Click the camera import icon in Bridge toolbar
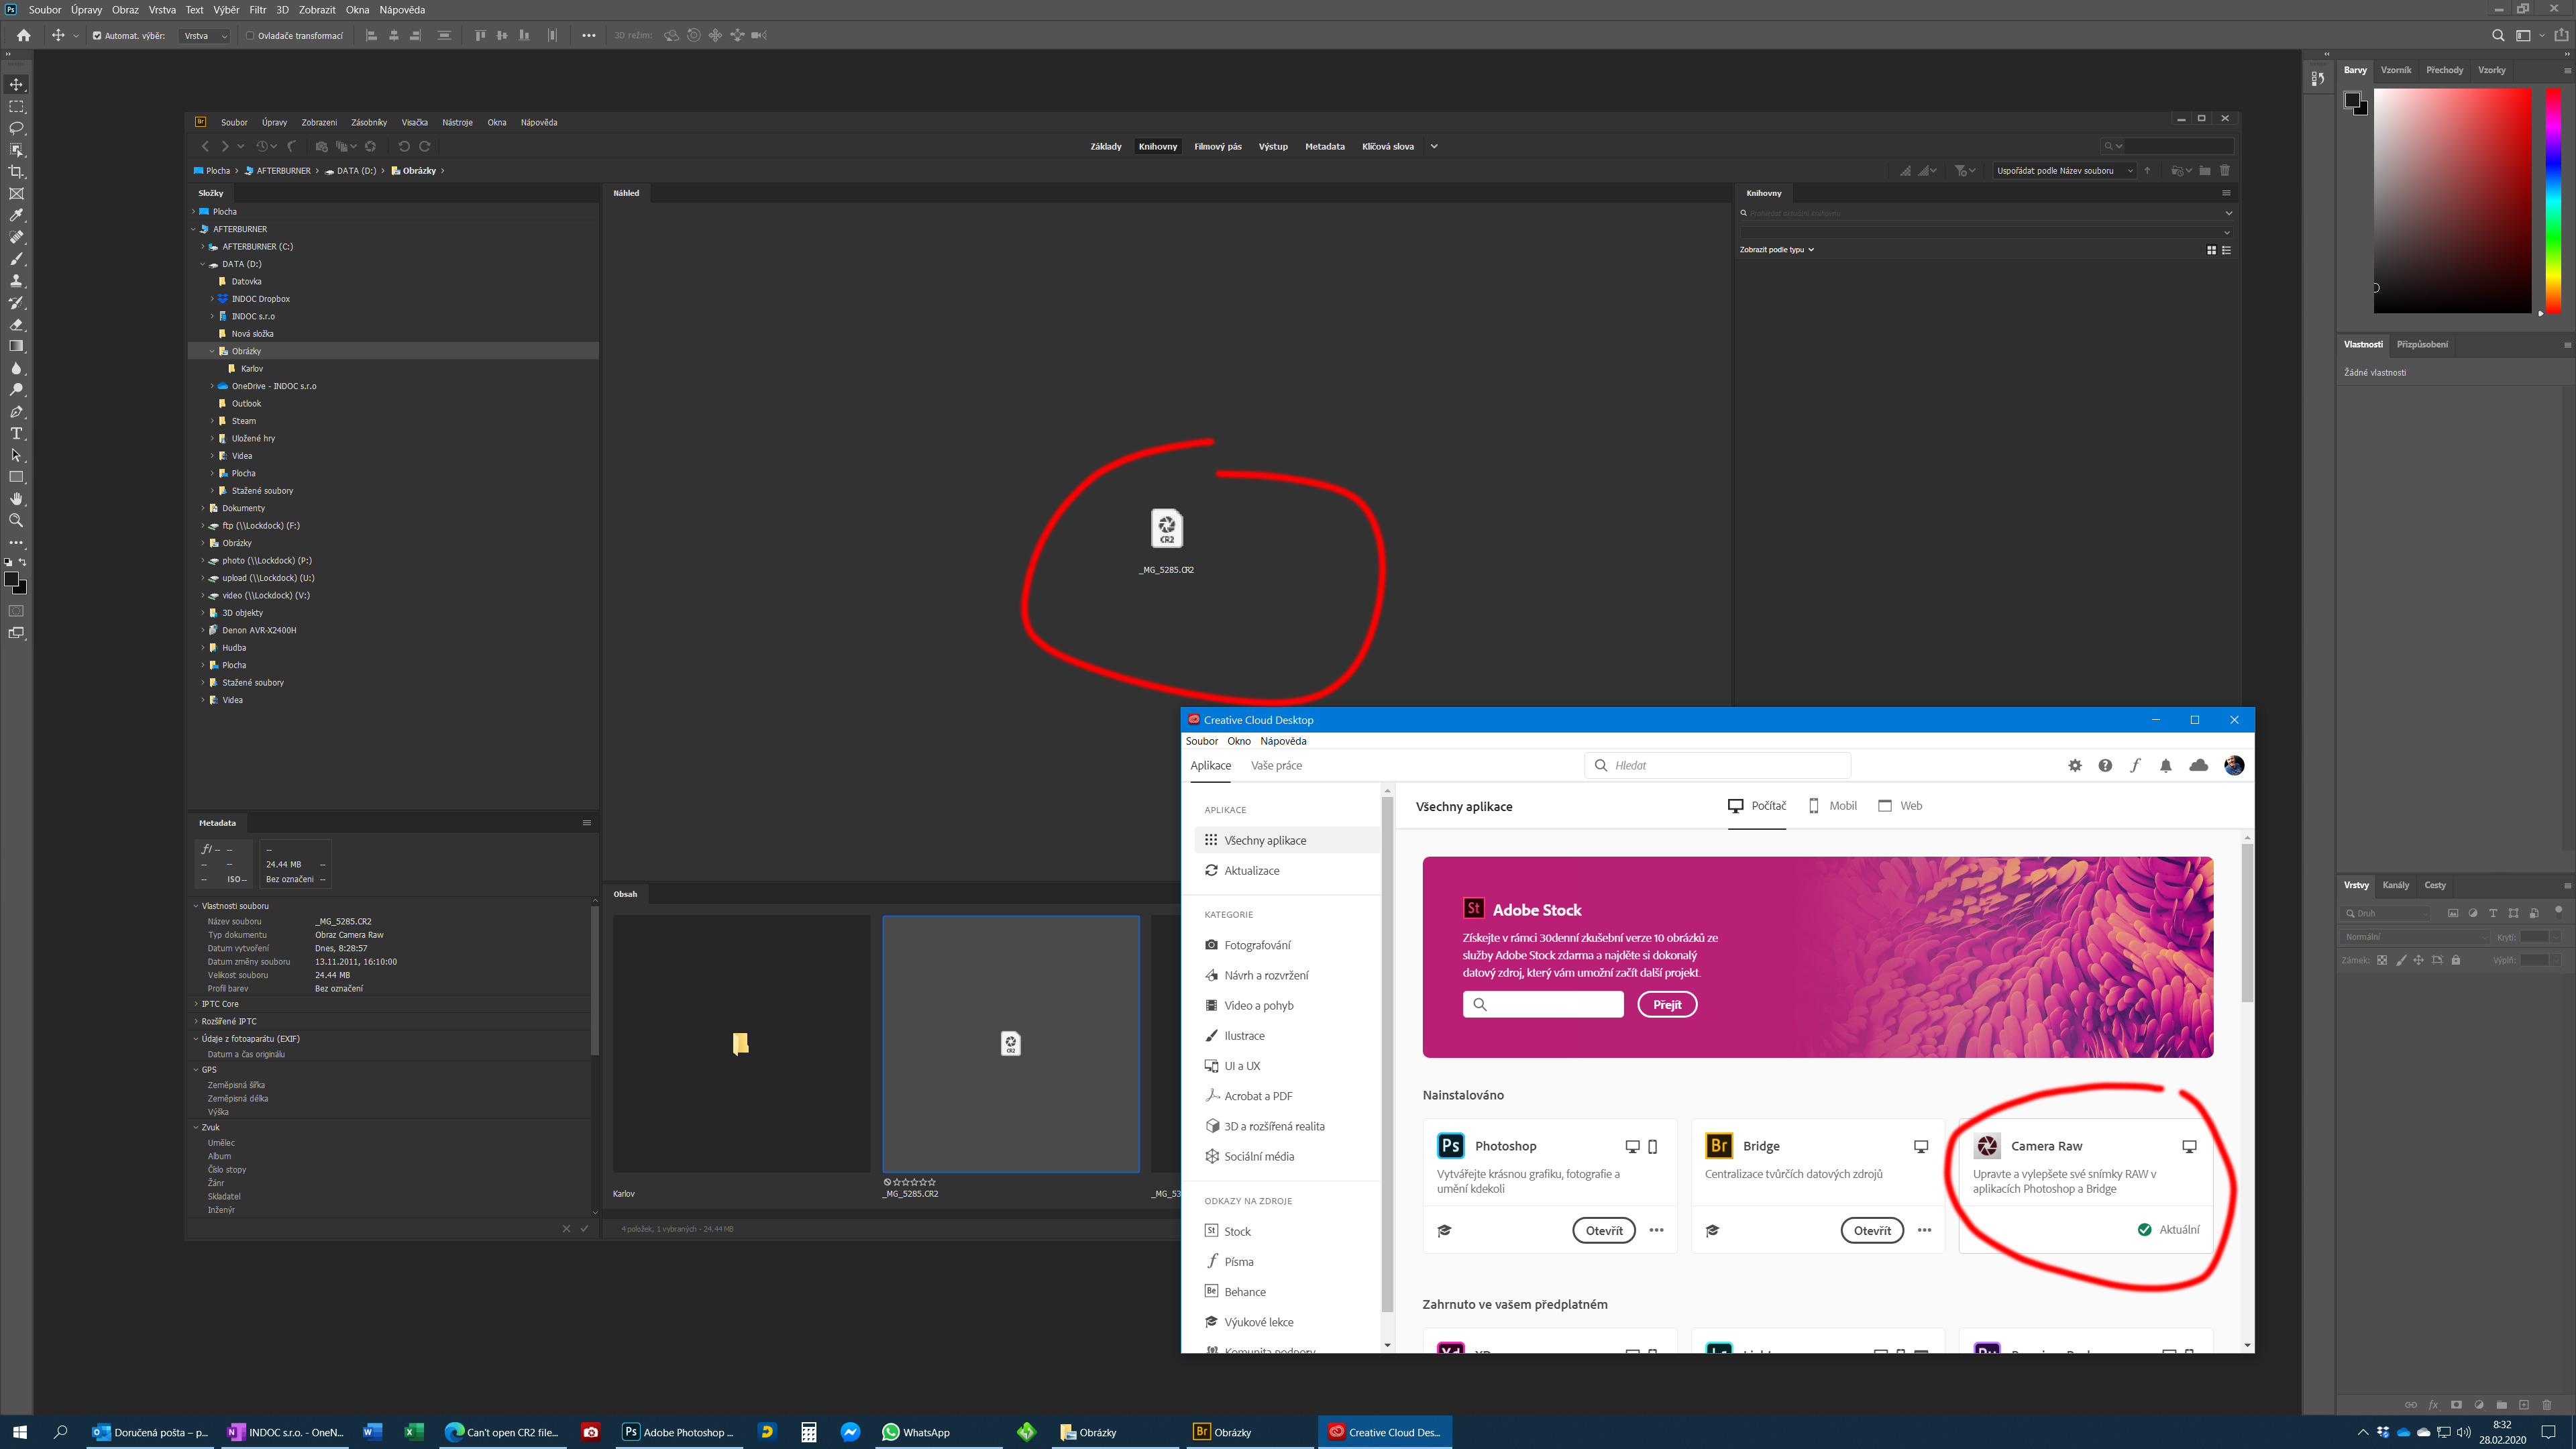Image resolution: width=2576 pixels, height=1449 pixels. tap(322, 147)
